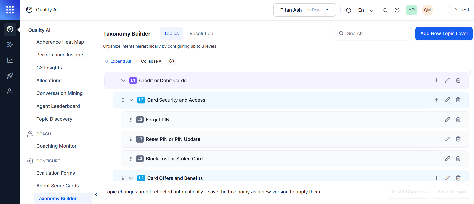Open Topic Discovery in the sidebar
The height and width of the screenshot is (204, 474).
coord(54,119)
